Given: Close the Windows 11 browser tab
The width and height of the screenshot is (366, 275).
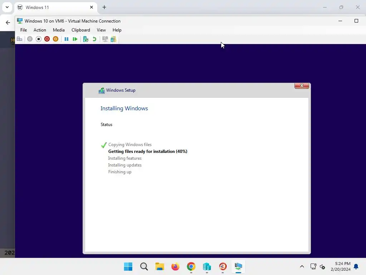Looking at the screenshot, I should [x=91, y=7].
